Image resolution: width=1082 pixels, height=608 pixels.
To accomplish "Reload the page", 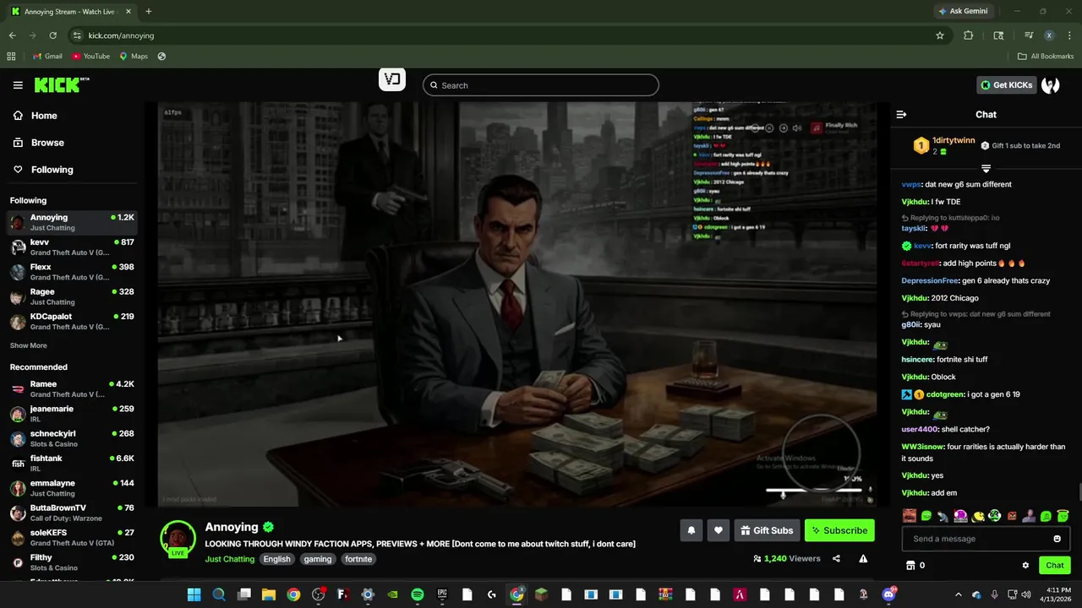I will click(x=52, y=35).
